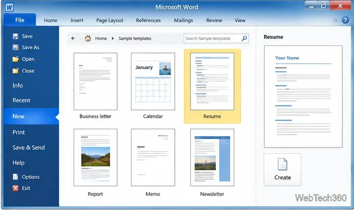This screenshot has width=354, height=210.
Task: Click the Open folder icon
Action: click(15, 59)
